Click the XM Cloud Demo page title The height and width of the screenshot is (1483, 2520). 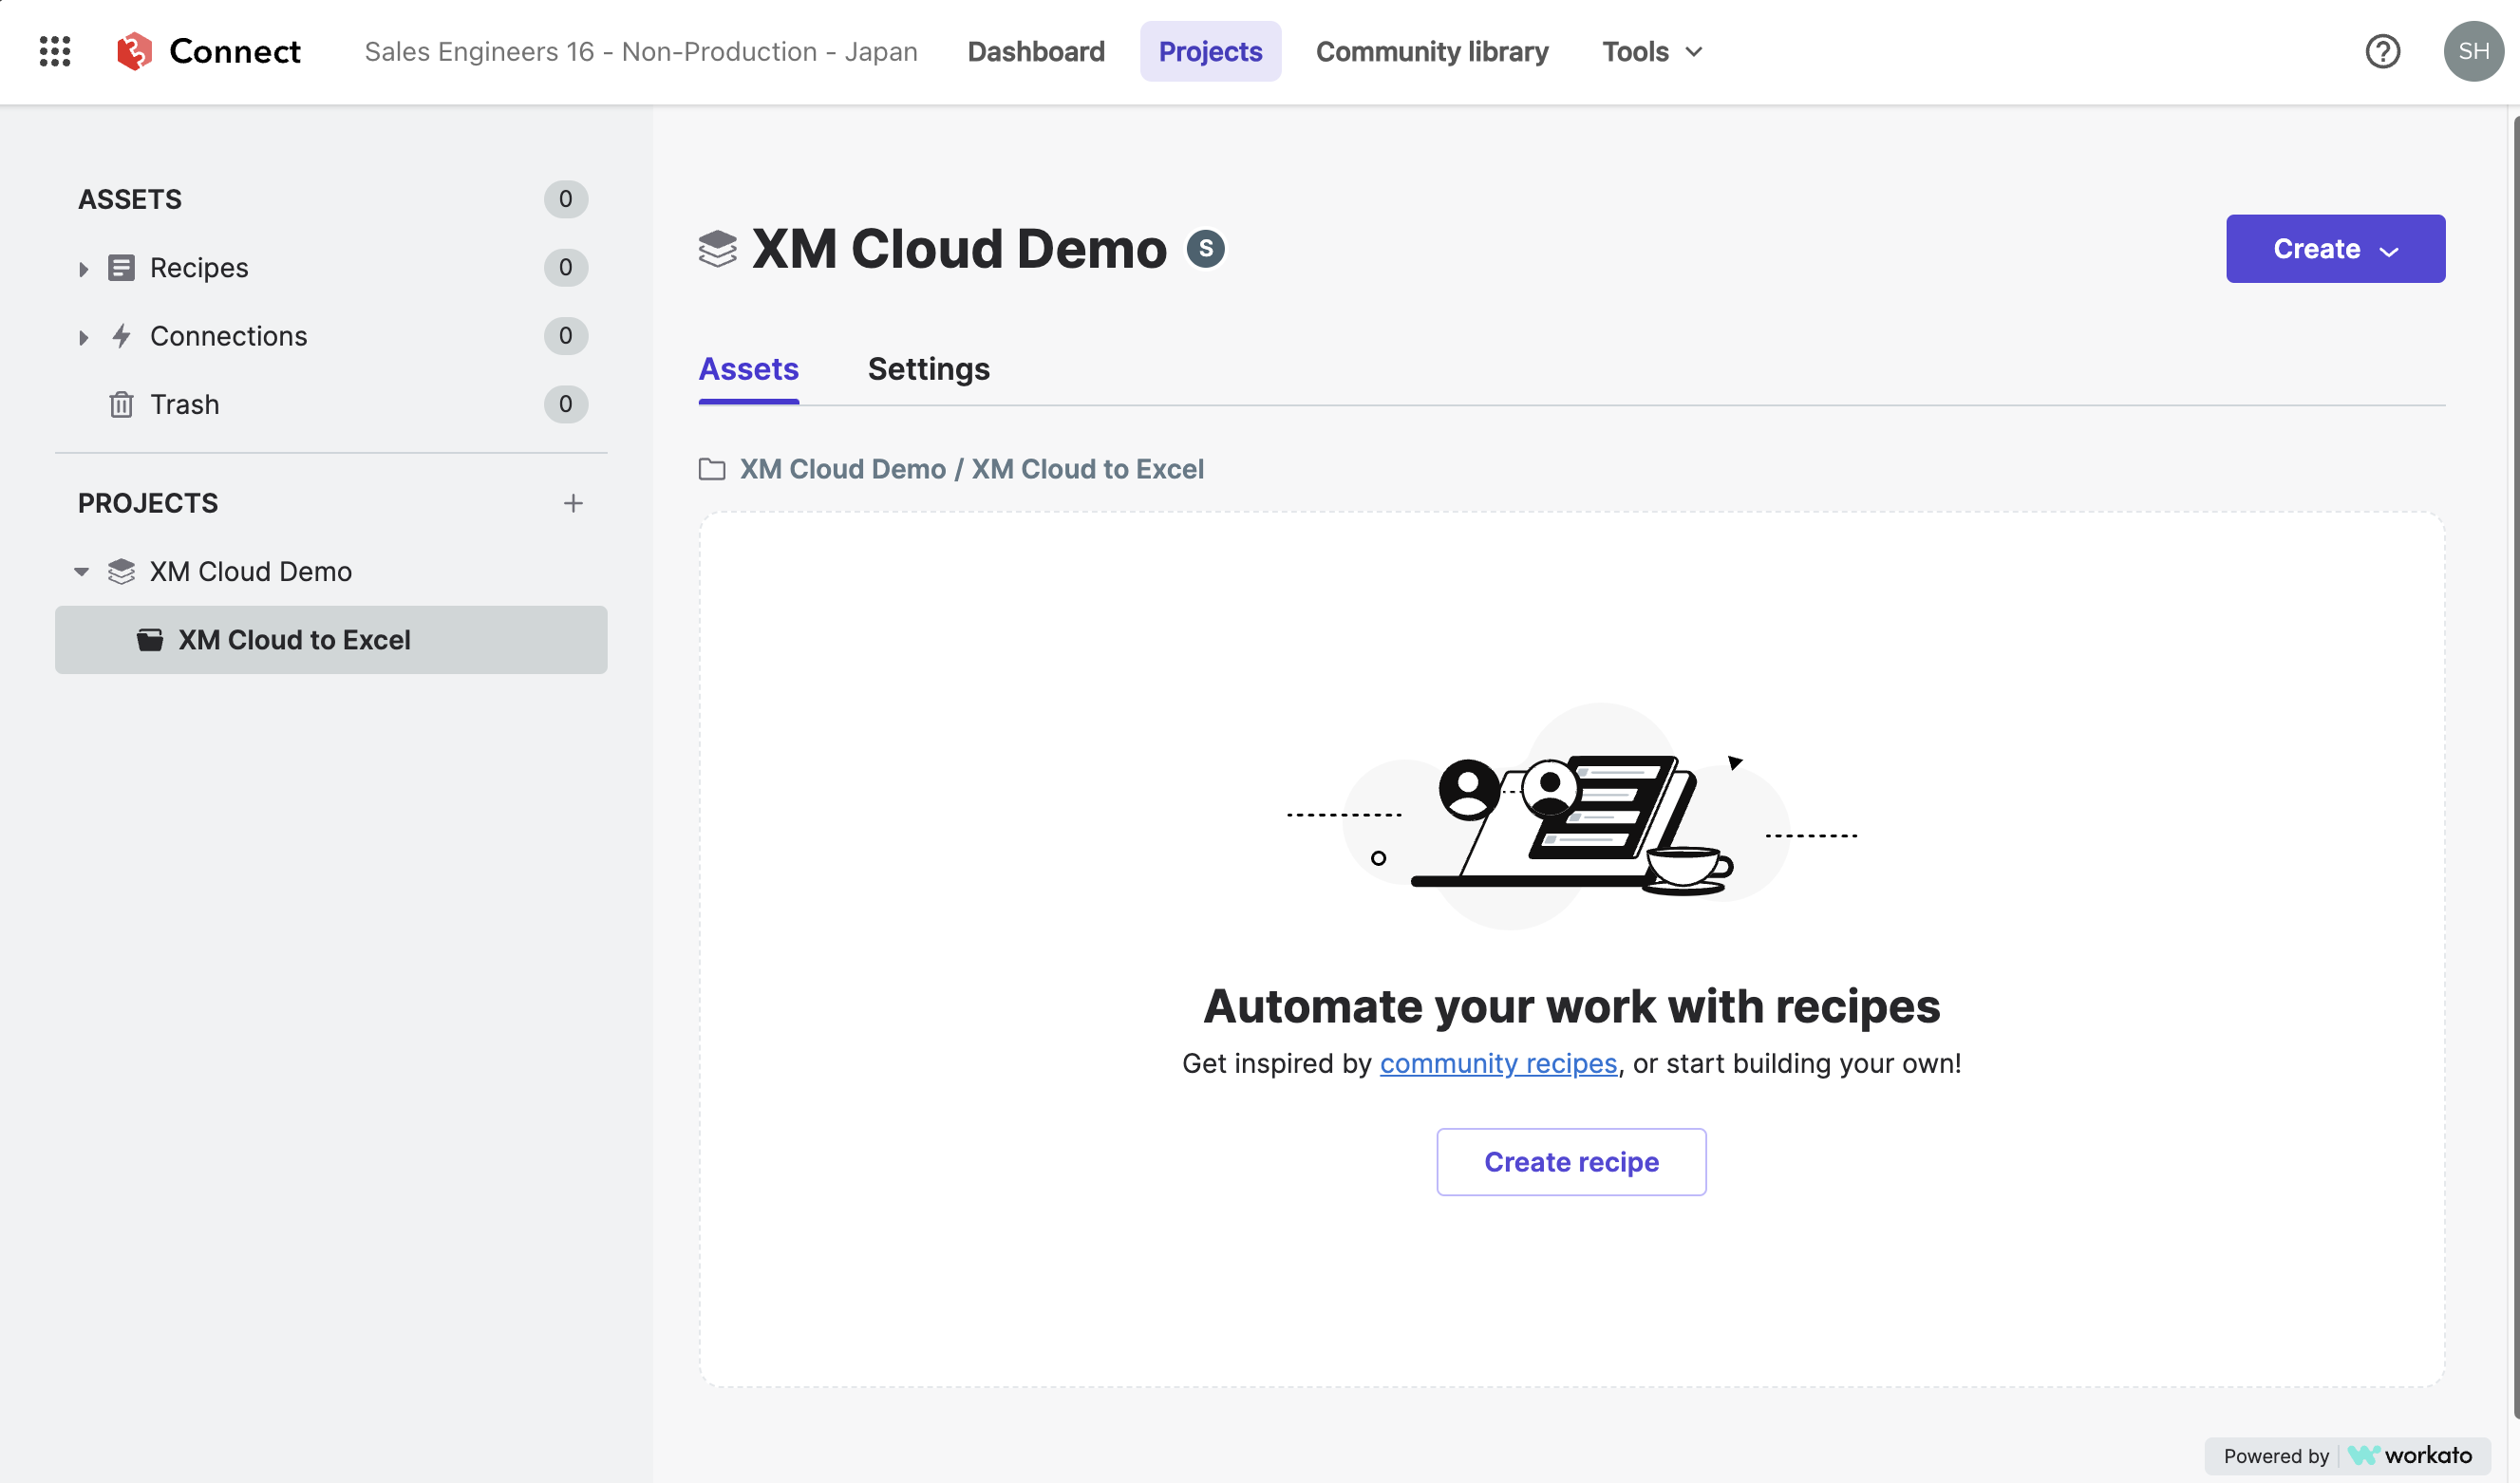click(958, 249)
